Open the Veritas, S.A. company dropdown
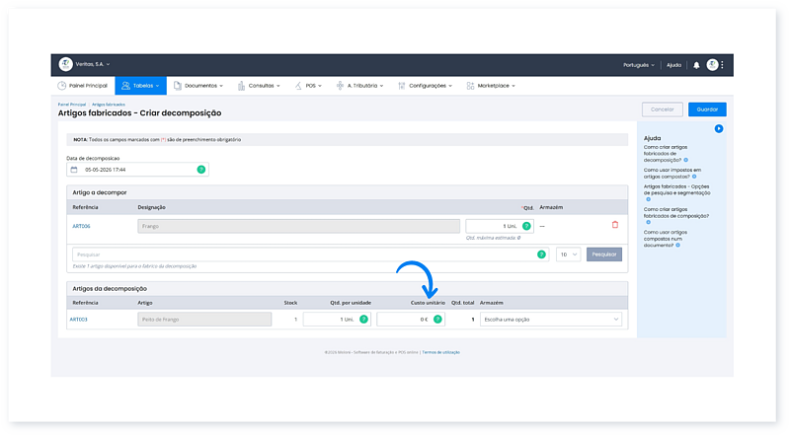790x436 pixels. 93,64
